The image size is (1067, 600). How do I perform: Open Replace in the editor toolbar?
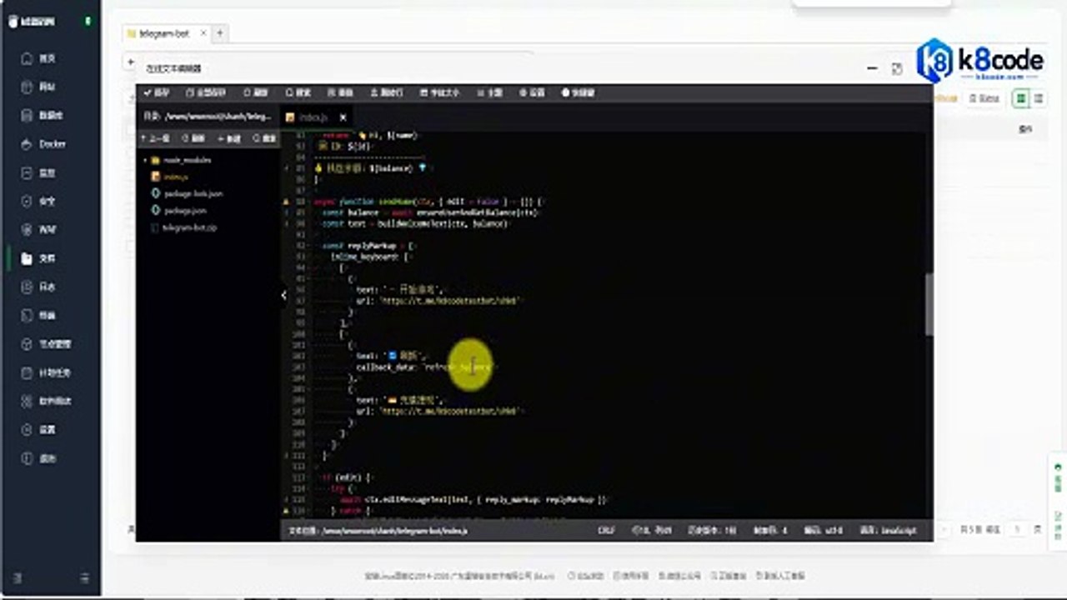tap(340, 92)
